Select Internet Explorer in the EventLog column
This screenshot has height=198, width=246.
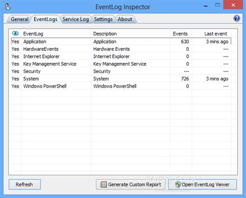(x=42, y=56)
